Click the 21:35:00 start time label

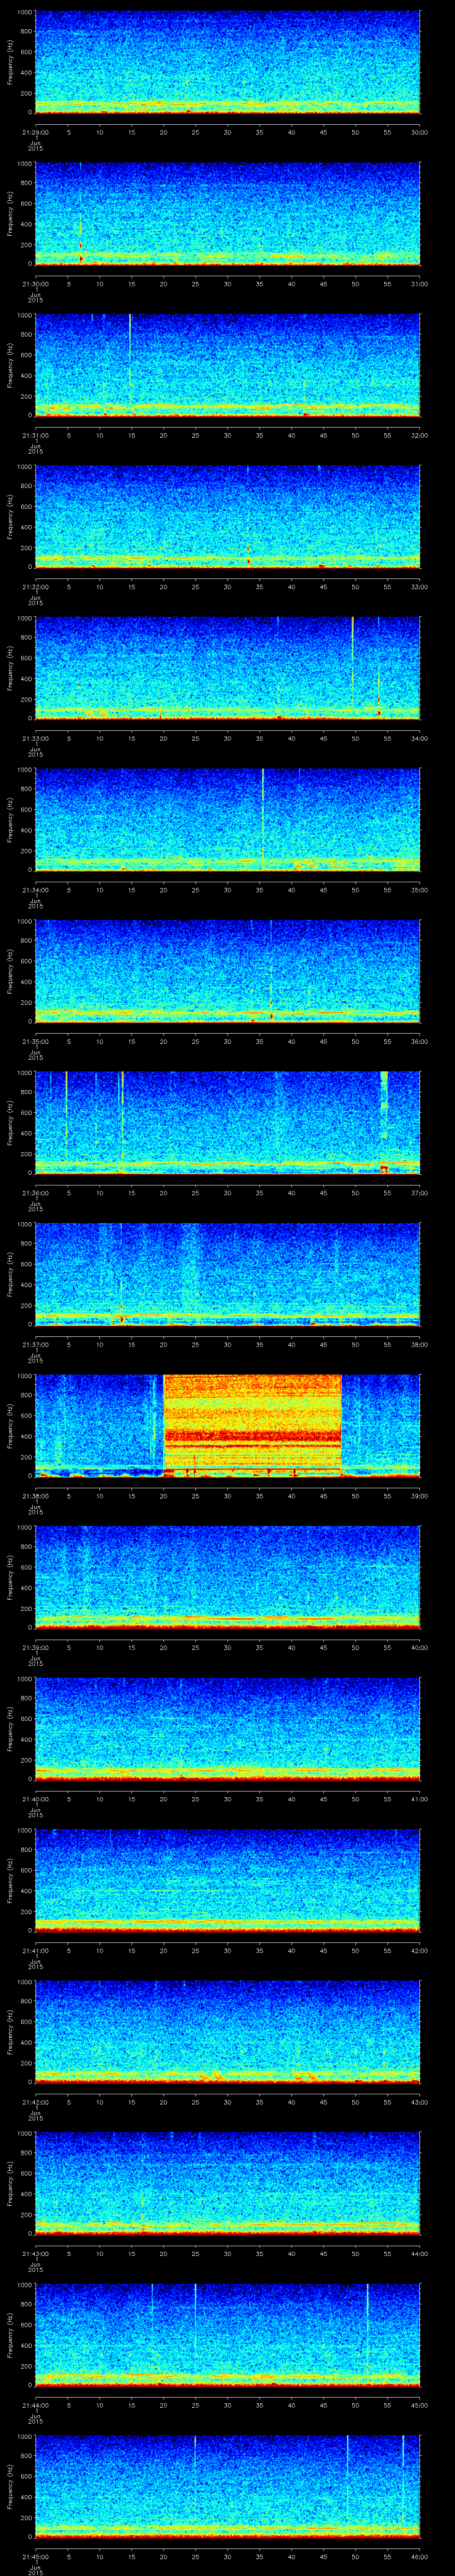click(35, 1041)
